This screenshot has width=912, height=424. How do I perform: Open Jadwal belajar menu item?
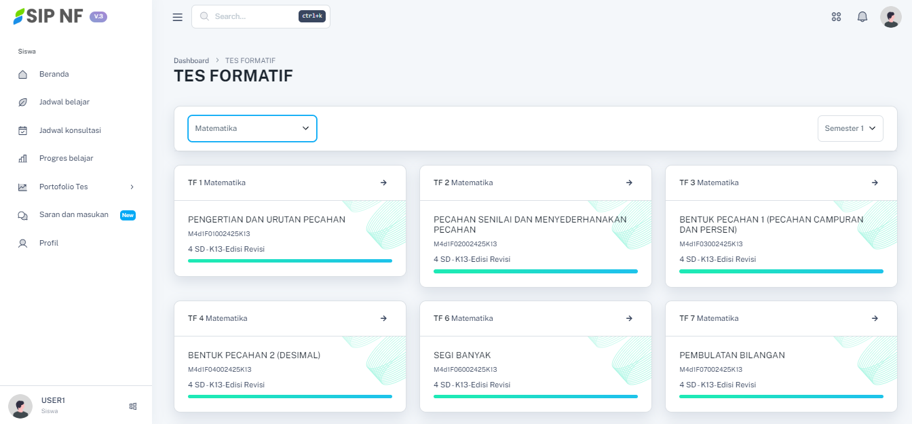64,102
